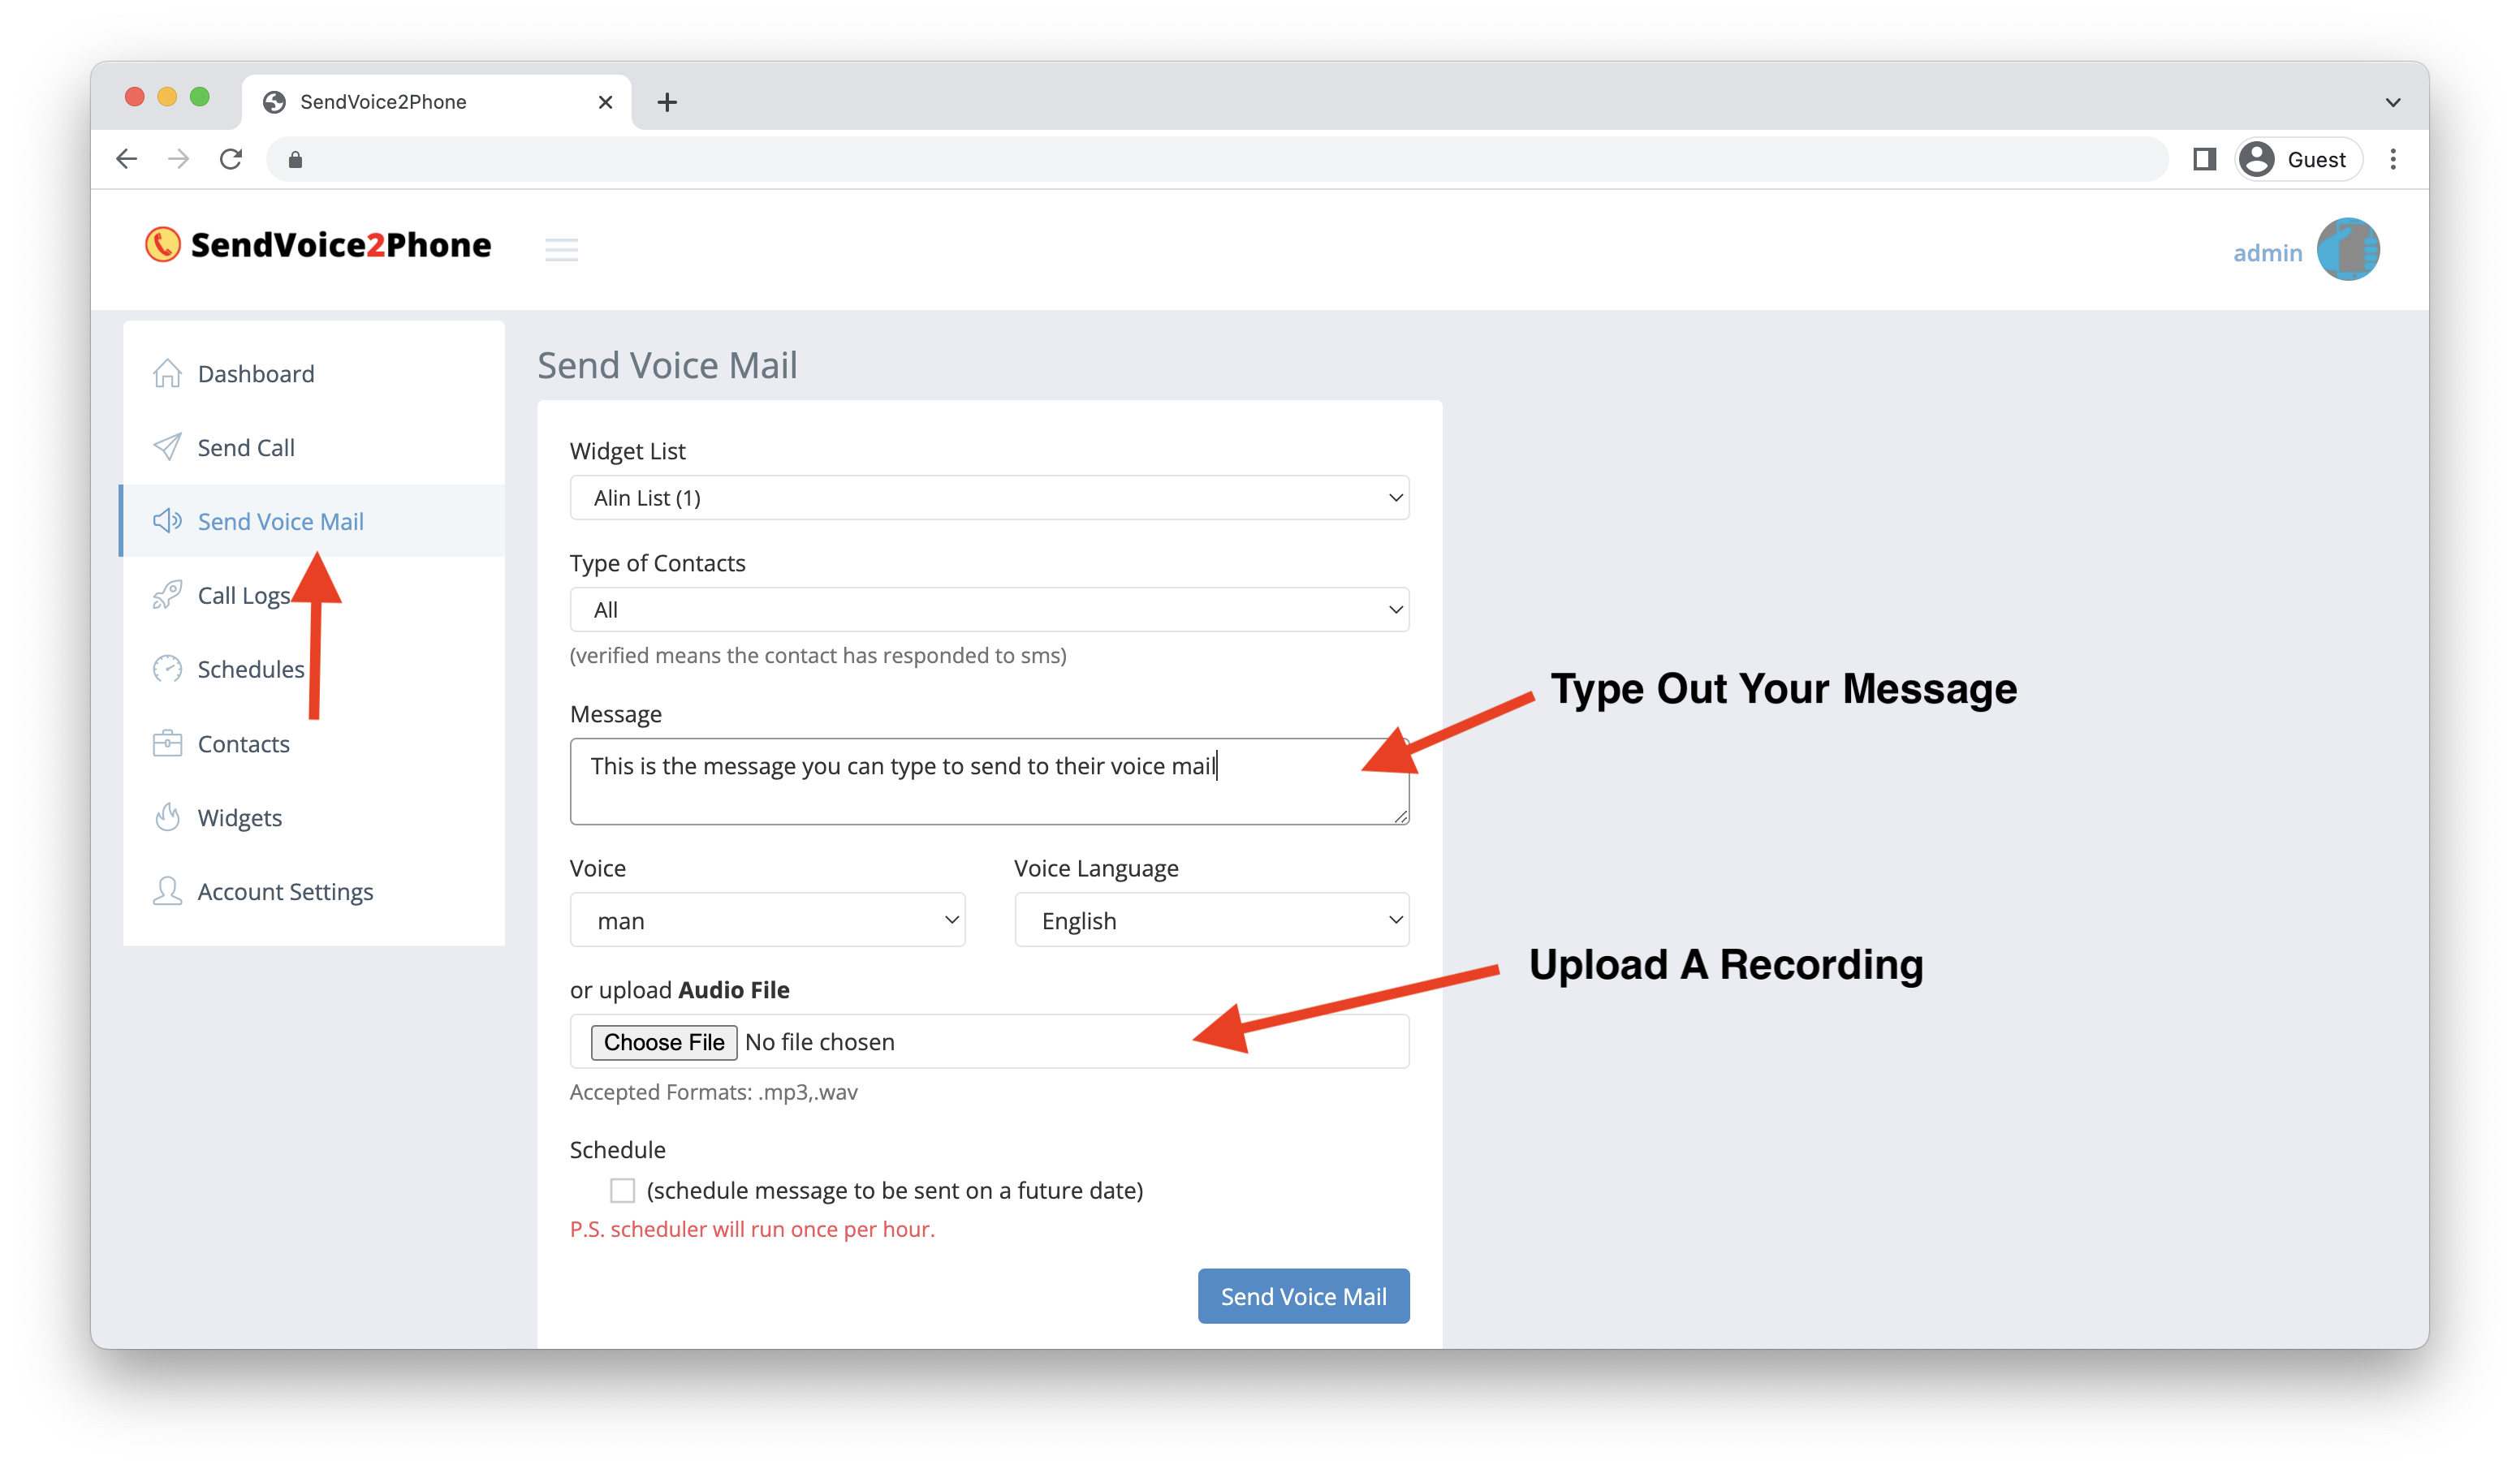Image resolution: width=2520 pixels, height=1469 pixels.
Task: Click the Send Call paper plane icon
Action: pos(167,447)
